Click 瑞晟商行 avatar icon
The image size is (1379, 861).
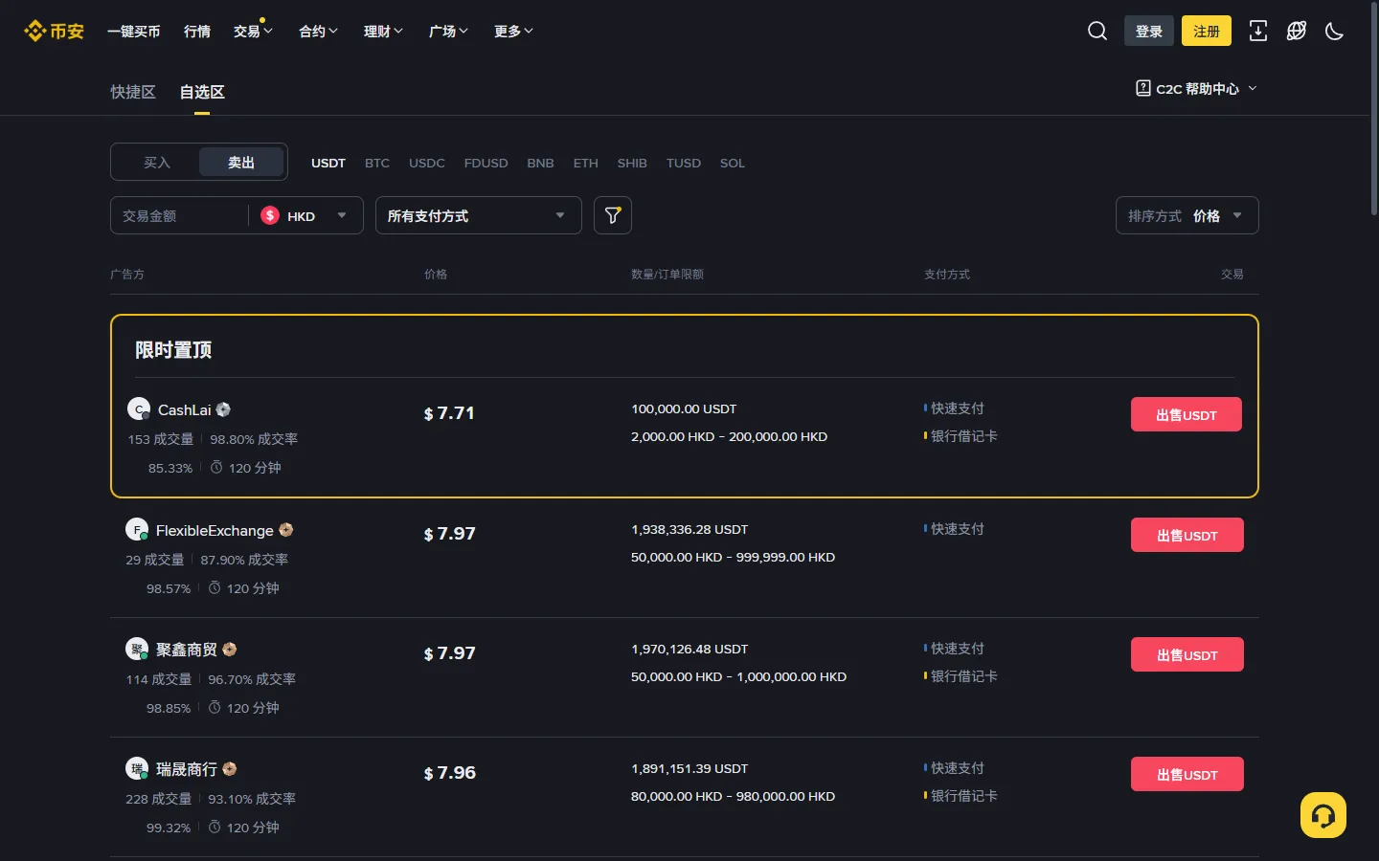click(x=137, y=769)
